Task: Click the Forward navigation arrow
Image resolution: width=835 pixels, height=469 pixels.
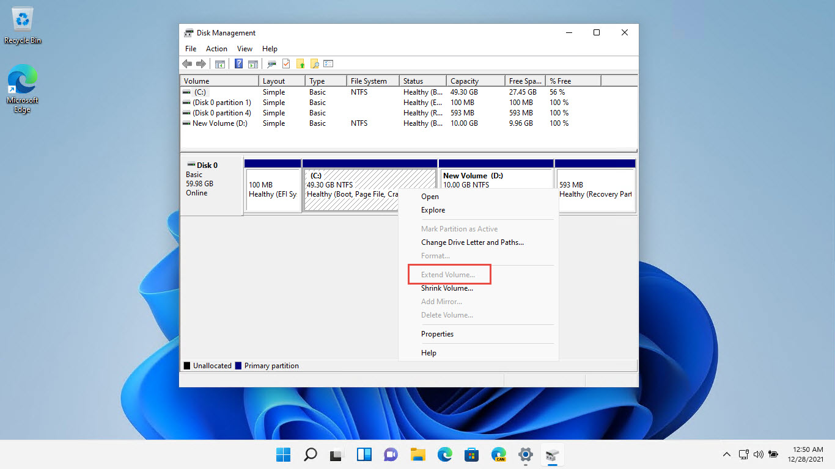Action: coord(201,64)
